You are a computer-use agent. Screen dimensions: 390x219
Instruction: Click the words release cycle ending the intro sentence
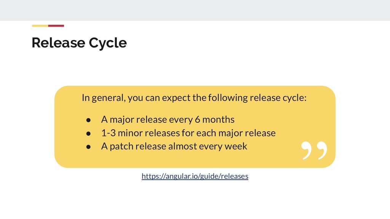pyautogui.click(x=278, y=98)
